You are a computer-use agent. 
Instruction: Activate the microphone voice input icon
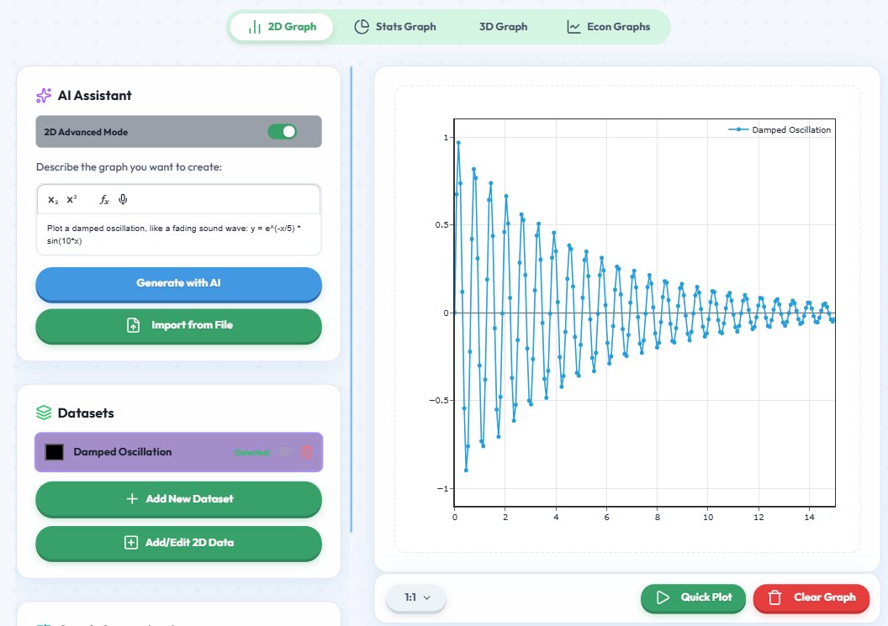123,199
